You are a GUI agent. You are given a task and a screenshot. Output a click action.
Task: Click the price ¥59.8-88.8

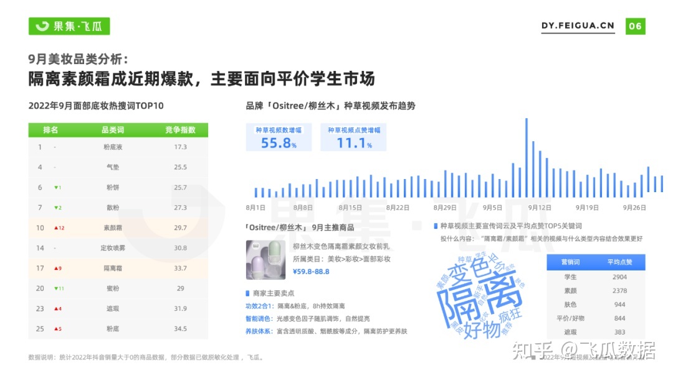tap(311, 272)
